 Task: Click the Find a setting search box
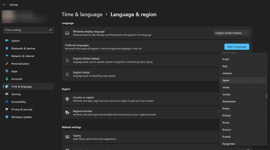point(26,30)
